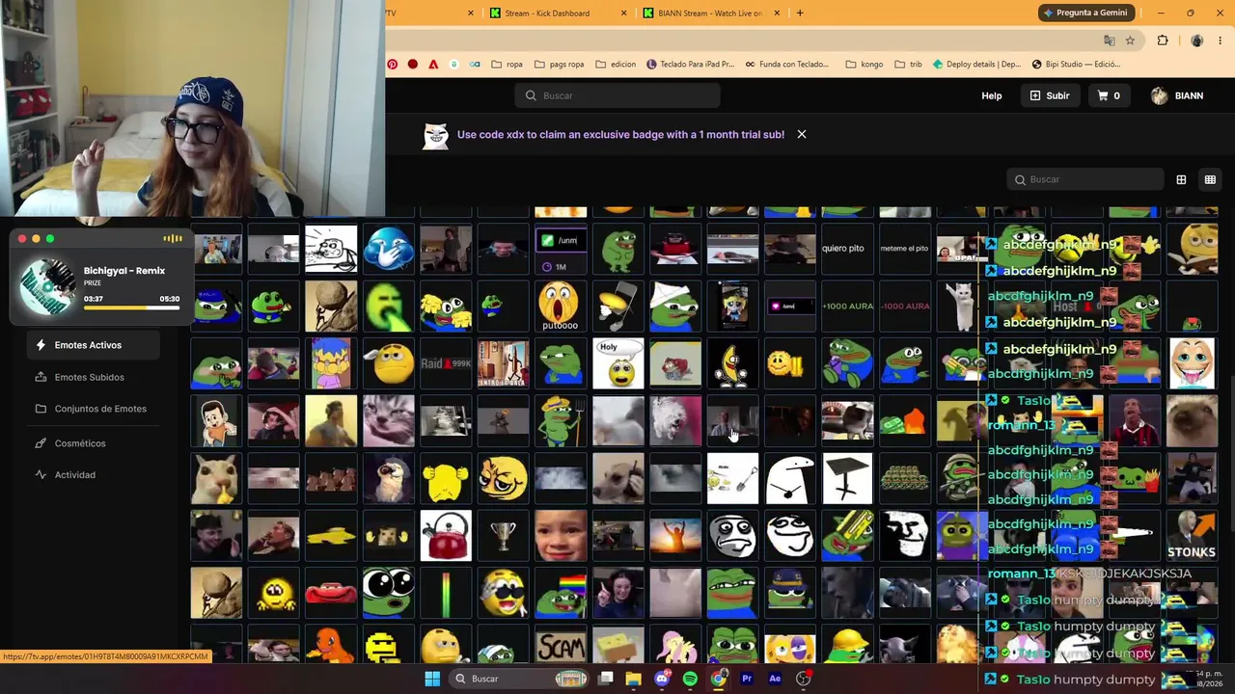Open the 'ropa' bookmarks folder
Viewport: 1235px width, 694px height.
tap(507, 65)
